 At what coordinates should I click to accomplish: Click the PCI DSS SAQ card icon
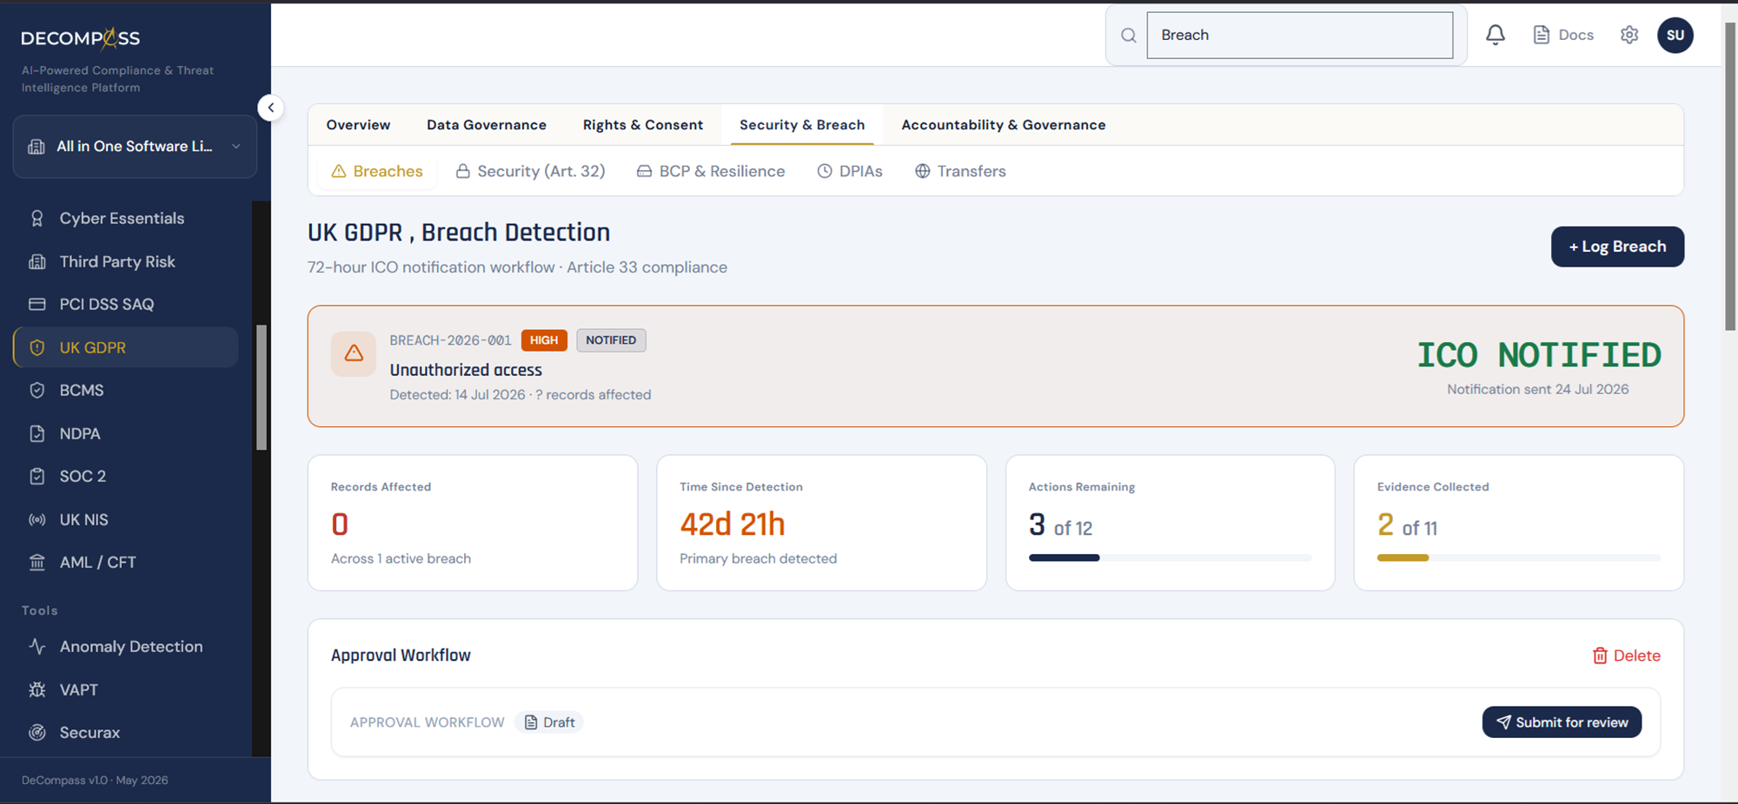36,304
